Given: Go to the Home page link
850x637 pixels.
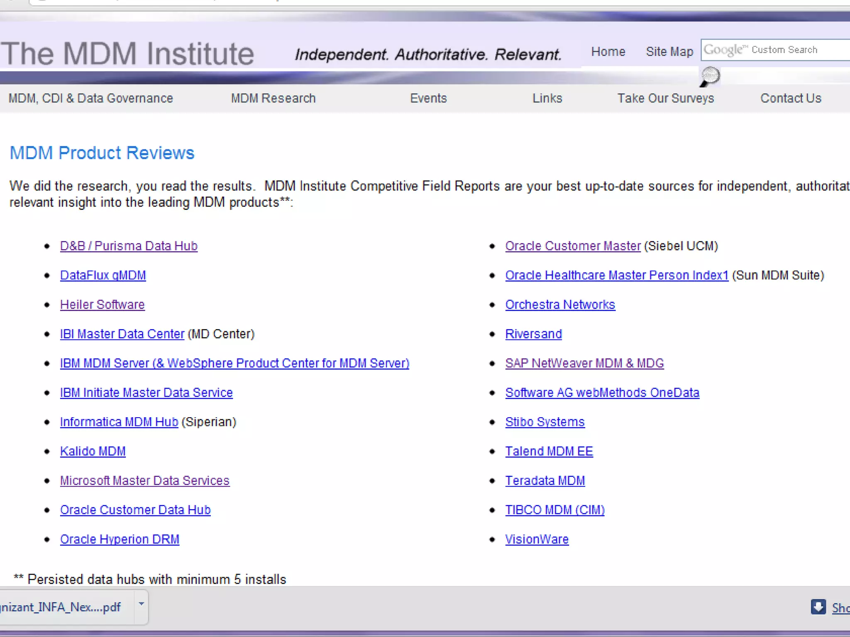Looking at the screenshot, I should (608, 51).
